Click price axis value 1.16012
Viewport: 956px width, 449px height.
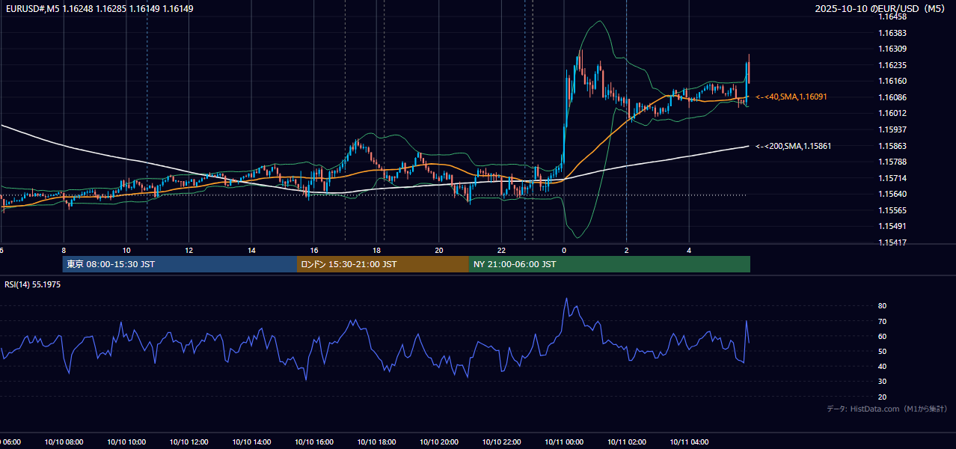[892, 113]
